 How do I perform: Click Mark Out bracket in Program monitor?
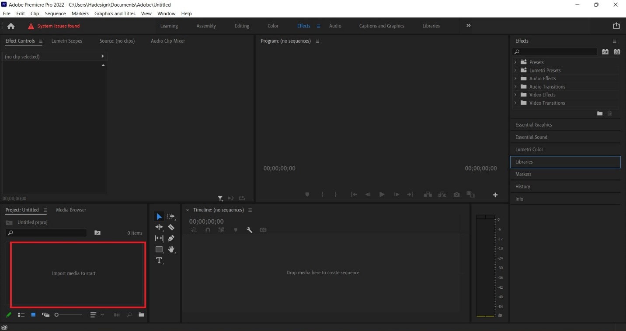click(x=335, y=195)
